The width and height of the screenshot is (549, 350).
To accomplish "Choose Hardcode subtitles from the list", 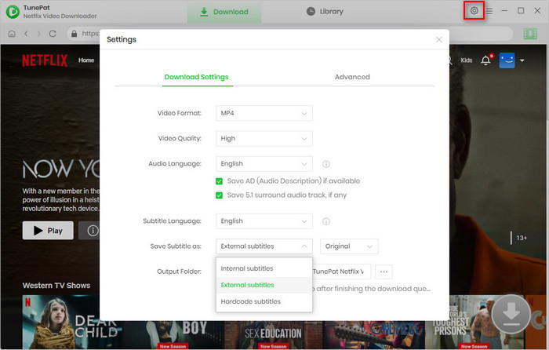I will [x=251, y=301].
